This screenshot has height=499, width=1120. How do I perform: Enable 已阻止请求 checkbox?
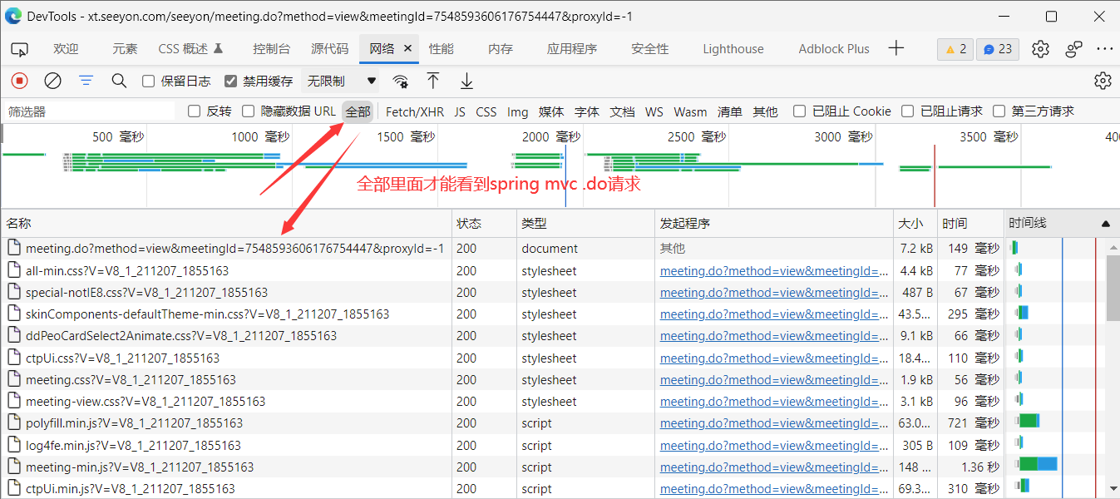(x=908, y=111)
